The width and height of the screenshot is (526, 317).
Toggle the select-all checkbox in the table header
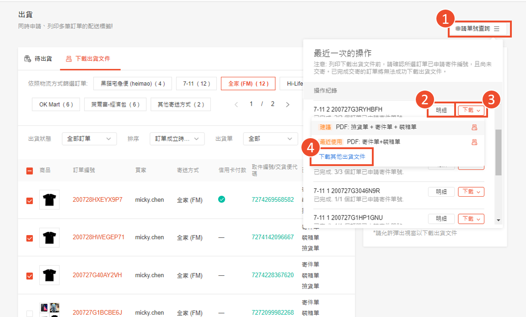29,171
